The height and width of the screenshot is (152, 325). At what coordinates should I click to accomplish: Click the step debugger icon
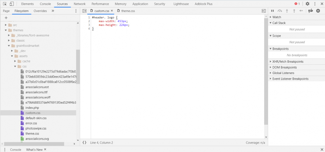click(x=301, y=11)
